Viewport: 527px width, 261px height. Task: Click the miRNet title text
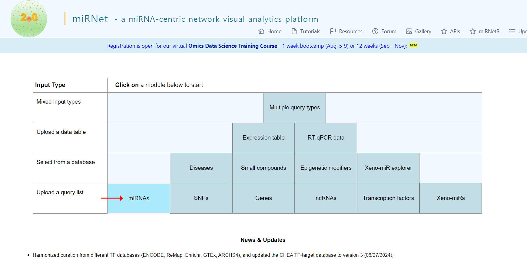90,19
